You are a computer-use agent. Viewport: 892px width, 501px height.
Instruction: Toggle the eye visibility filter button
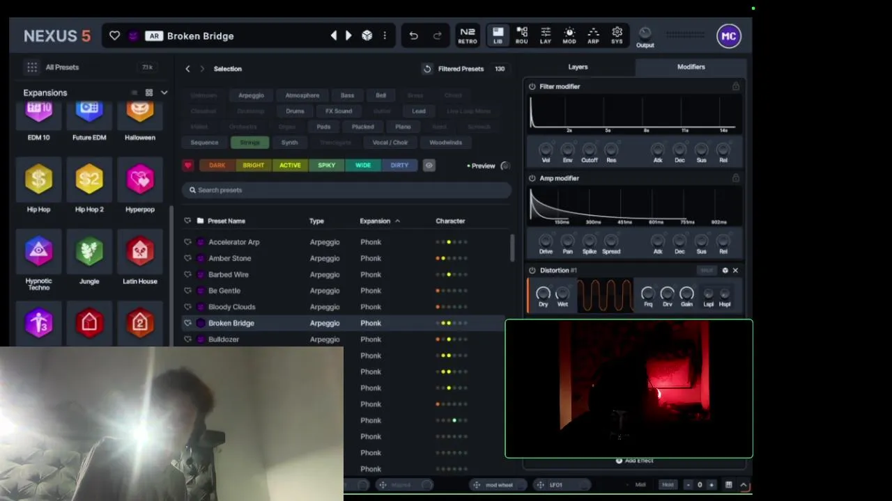[429, 166]
